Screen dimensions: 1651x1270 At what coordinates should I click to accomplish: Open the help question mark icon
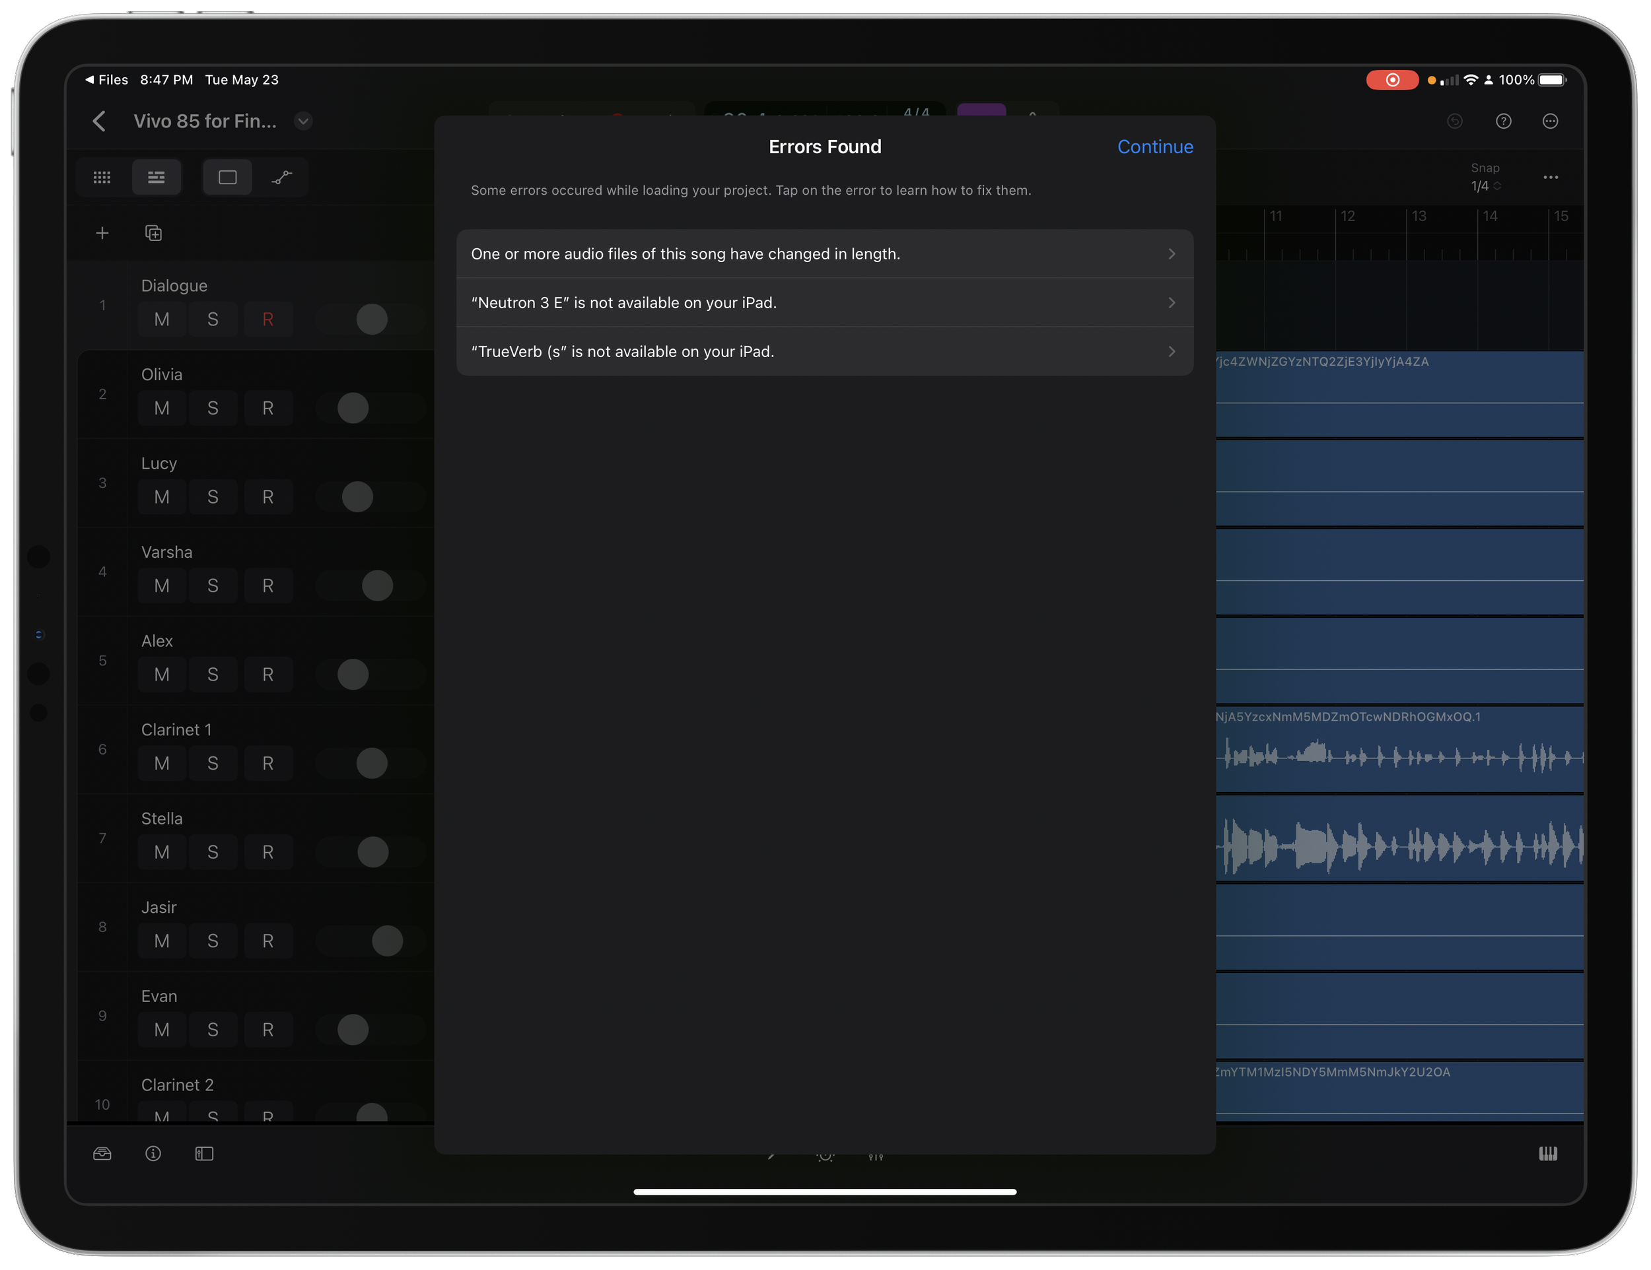point(1503,121)
